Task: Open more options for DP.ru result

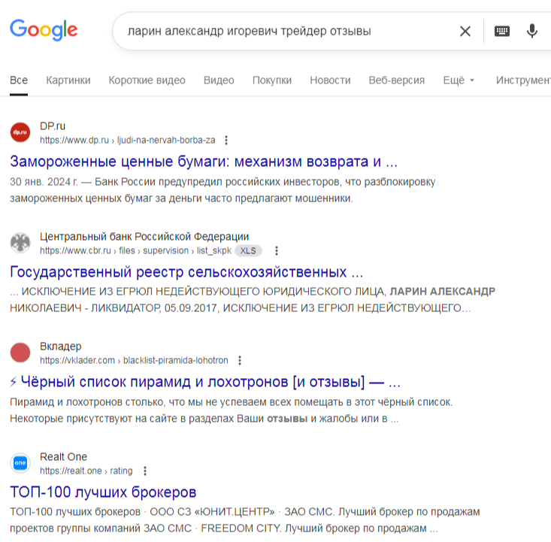Action: [227, 140]
